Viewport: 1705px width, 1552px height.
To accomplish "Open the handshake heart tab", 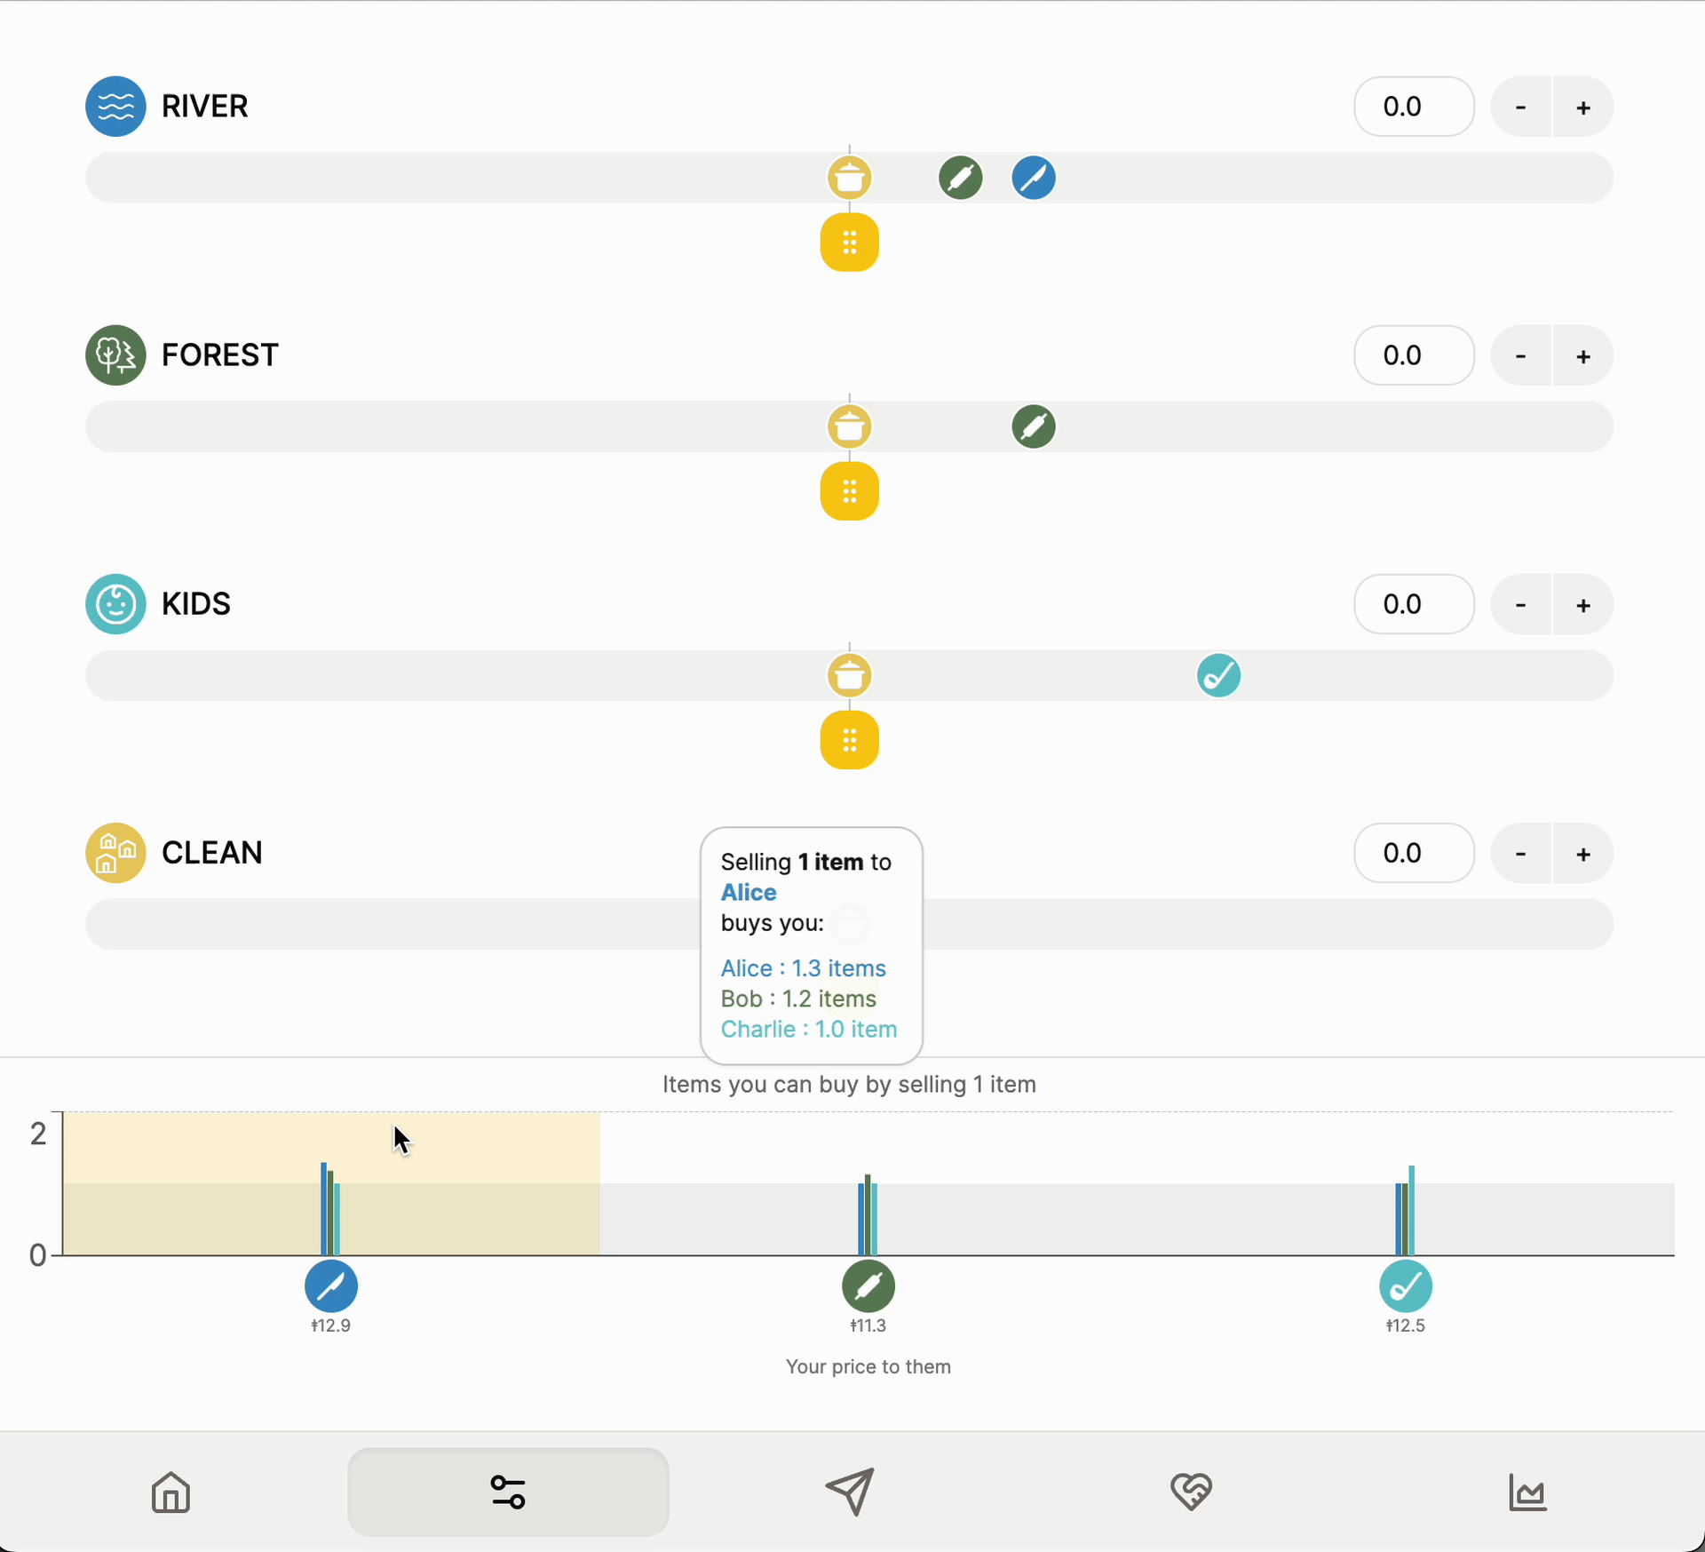I will click(x=1191, y=1492).
